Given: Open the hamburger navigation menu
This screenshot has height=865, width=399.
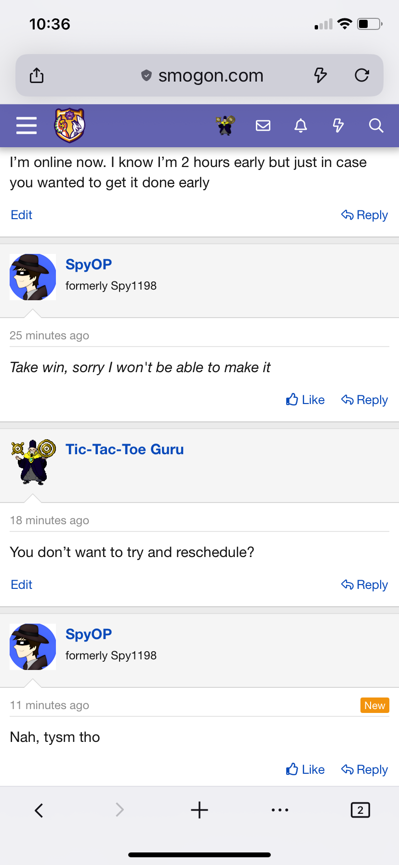Looking at the screenshot, I should [x=27, y=126].
